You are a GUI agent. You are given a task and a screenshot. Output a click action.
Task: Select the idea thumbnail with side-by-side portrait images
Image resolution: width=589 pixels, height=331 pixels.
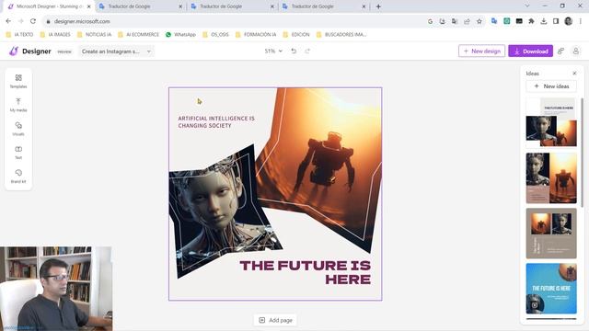(551, 177)
